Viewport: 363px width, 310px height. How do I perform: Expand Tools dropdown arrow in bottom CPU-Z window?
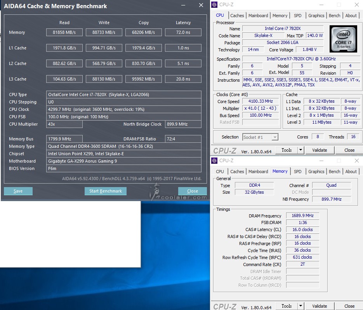tap(300, 306)
